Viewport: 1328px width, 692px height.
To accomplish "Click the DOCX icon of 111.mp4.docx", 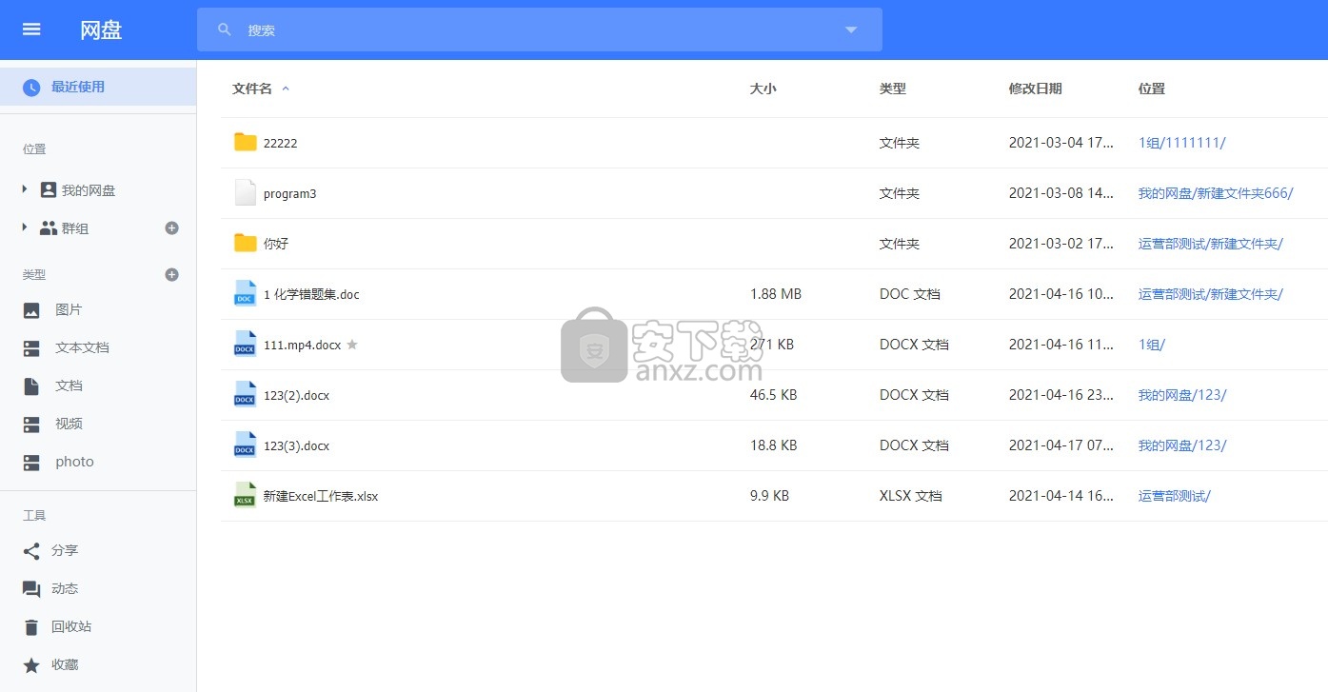I will click(x=246, y=344).
